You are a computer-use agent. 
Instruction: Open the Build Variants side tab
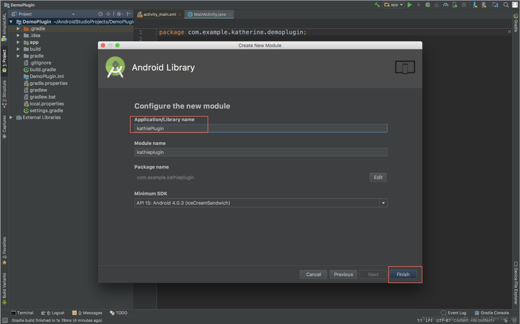point(4,289)
